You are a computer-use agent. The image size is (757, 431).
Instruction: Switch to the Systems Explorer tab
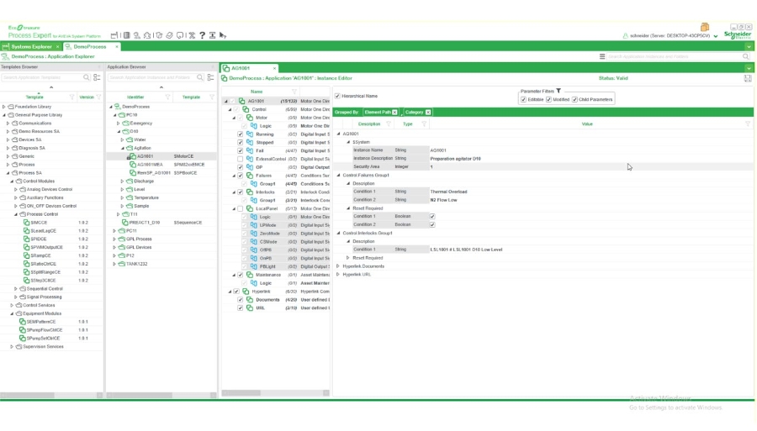click(x=30, y=47)
